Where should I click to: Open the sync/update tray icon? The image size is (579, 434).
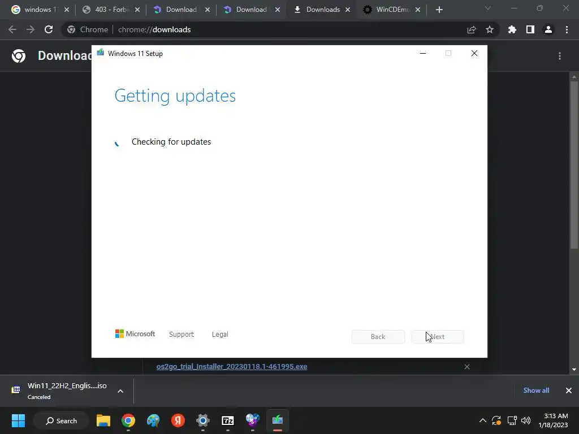click(496, 420)
